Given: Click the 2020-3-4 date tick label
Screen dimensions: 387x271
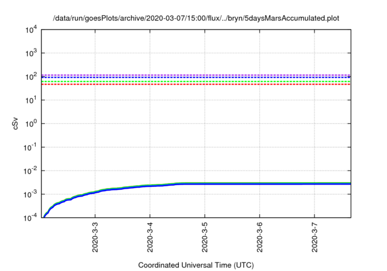Looking at the screenshot, I should click(150, 237).
